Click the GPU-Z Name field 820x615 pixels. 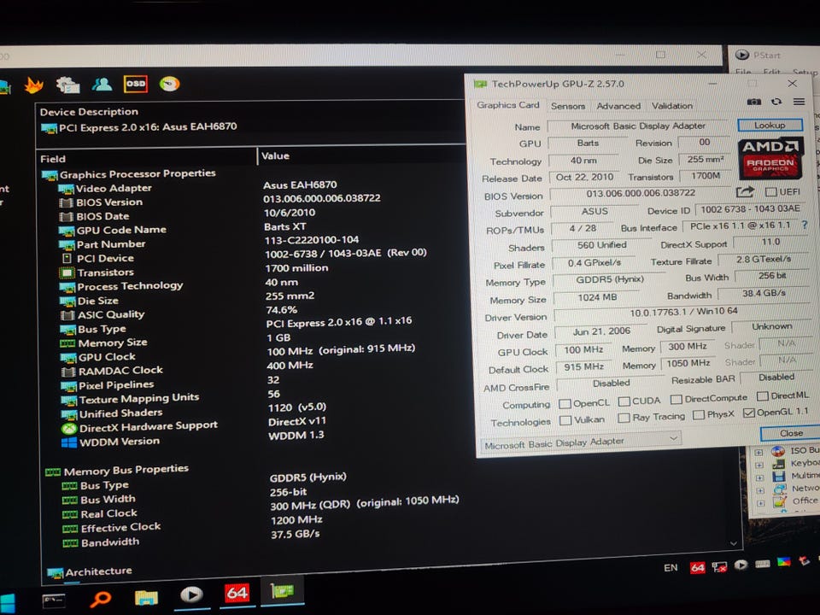pos(638,126)
